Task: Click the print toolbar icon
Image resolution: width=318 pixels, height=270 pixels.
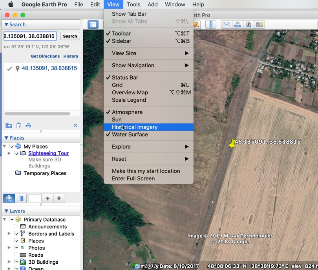Action: [237, 25]
